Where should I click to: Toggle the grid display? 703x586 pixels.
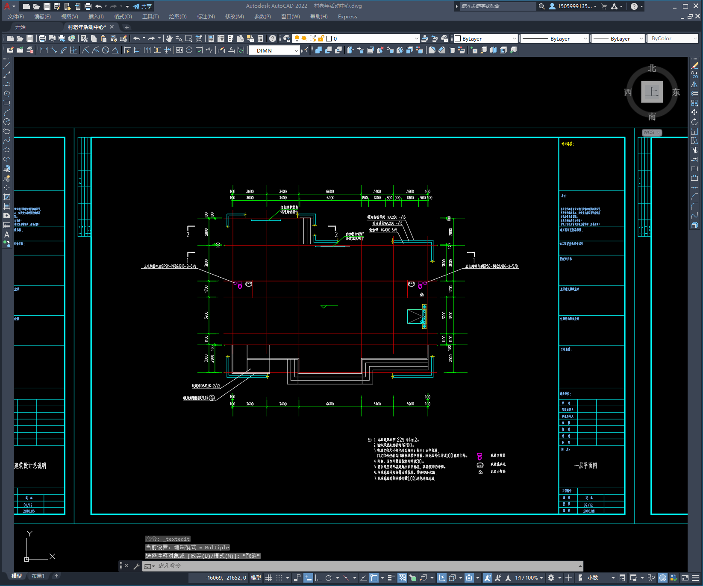268,578
